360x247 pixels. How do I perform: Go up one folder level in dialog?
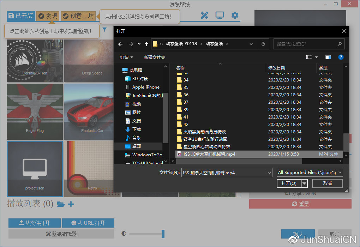click(x=146, y=44)
